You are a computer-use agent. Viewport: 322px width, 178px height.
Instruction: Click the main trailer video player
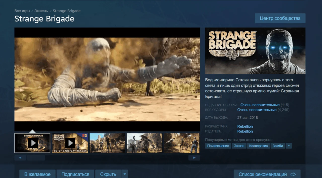click(107, 79)
